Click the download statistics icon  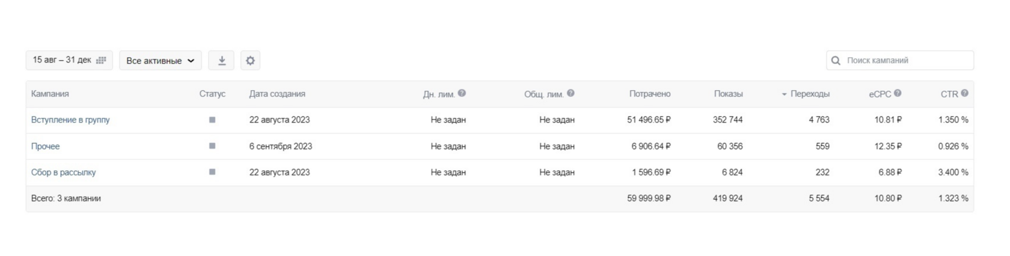(x=221, y=61)
